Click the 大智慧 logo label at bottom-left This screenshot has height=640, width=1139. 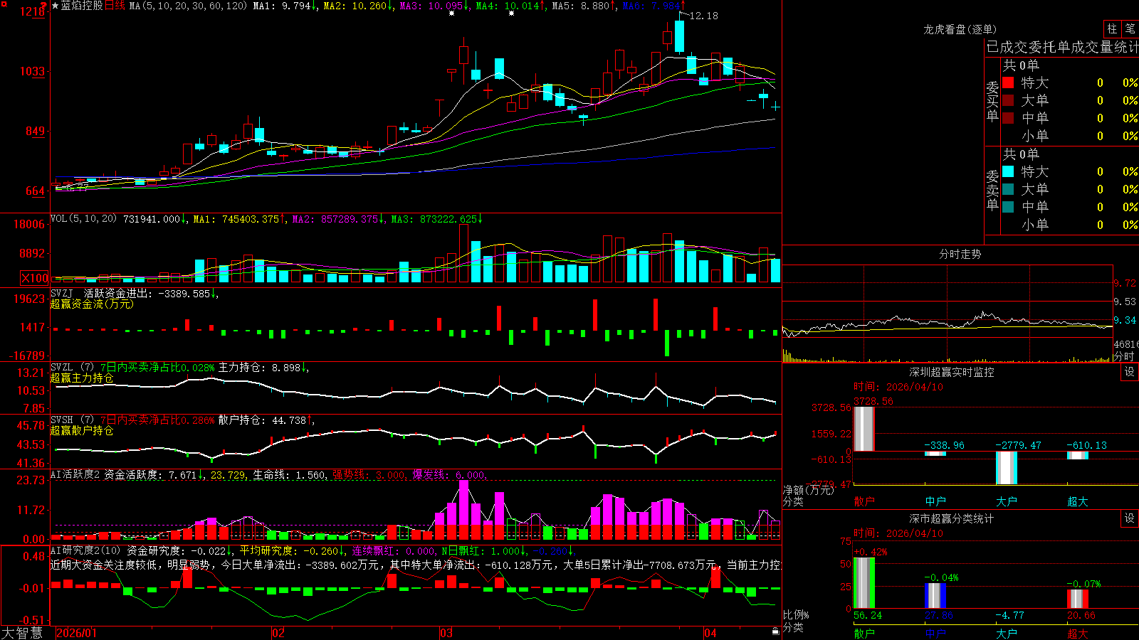pos(22,632)
